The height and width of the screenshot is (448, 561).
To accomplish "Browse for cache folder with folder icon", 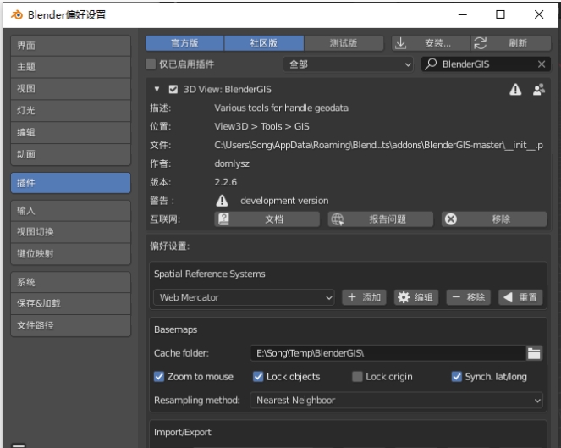I will (x=534, y=353).
